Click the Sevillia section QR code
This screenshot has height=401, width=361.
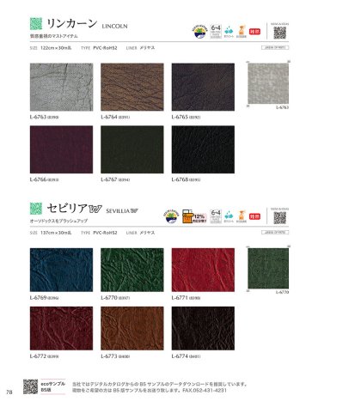279,218
